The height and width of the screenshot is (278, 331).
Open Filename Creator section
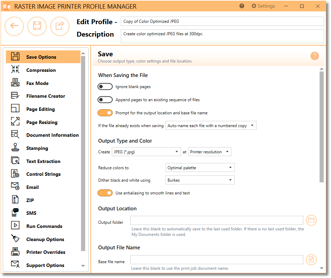tap(46, 96)
